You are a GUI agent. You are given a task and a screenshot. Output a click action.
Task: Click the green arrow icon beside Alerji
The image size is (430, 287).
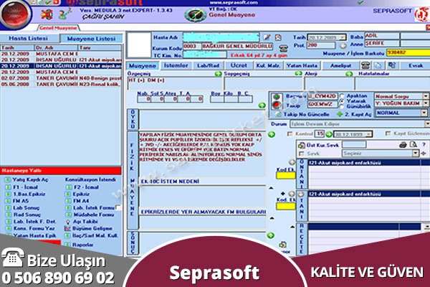(349, 74)
